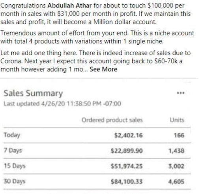Open Abdullah Athar's profile link
202x194 pixels.
tap(69, 6)
